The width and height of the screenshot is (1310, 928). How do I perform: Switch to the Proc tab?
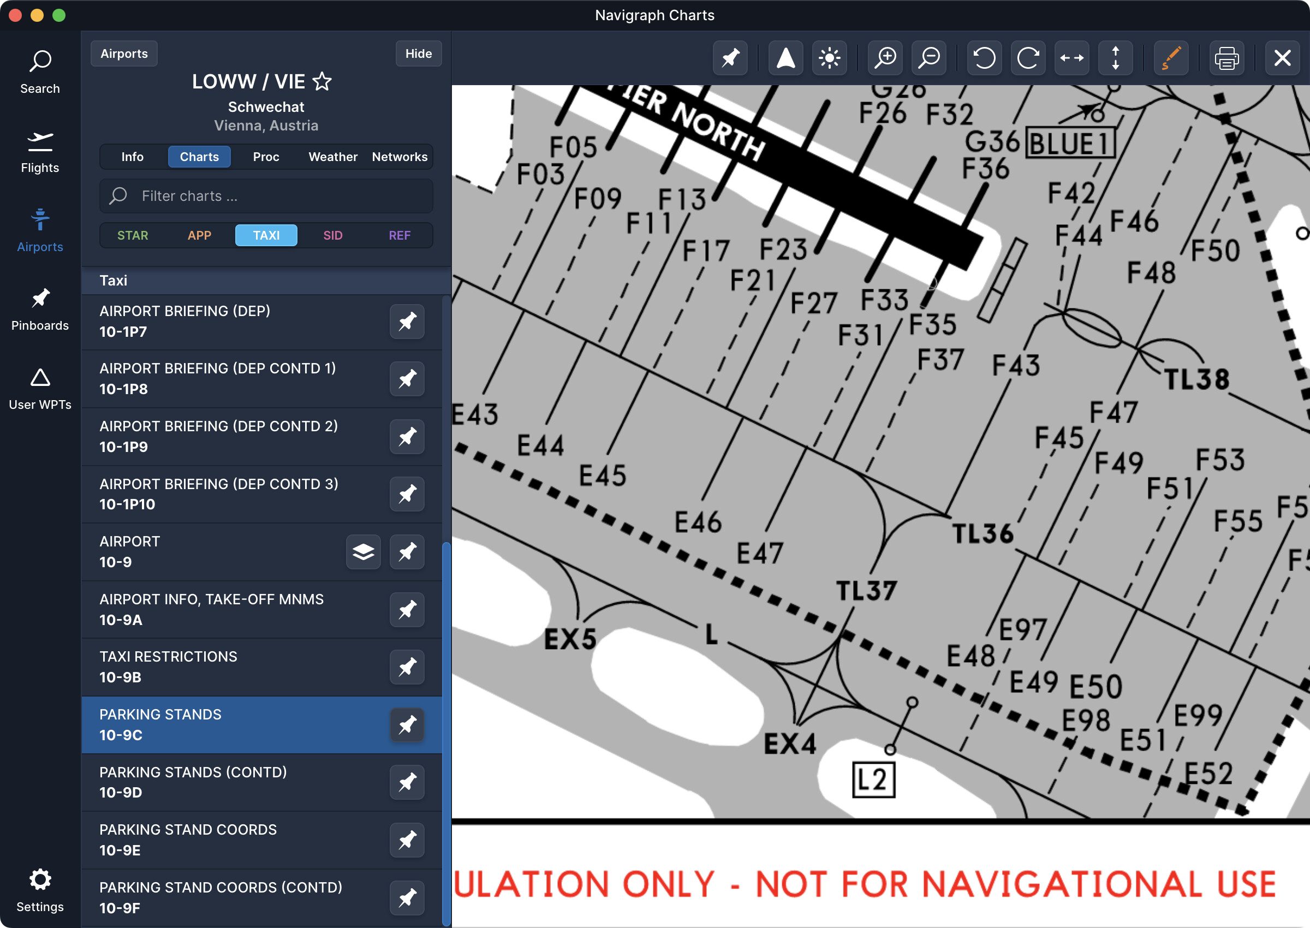click(266, 157)
